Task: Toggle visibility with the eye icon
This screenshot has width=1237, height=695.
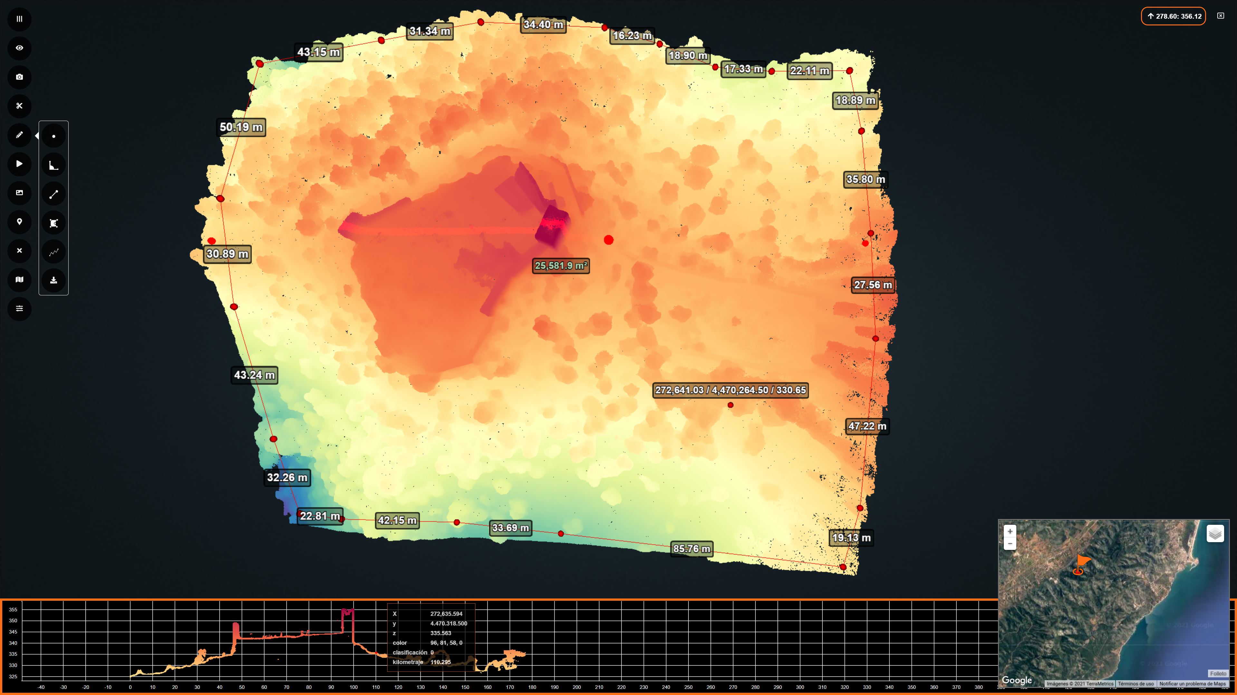Action: pyautogui.click(x=19, y=48)
